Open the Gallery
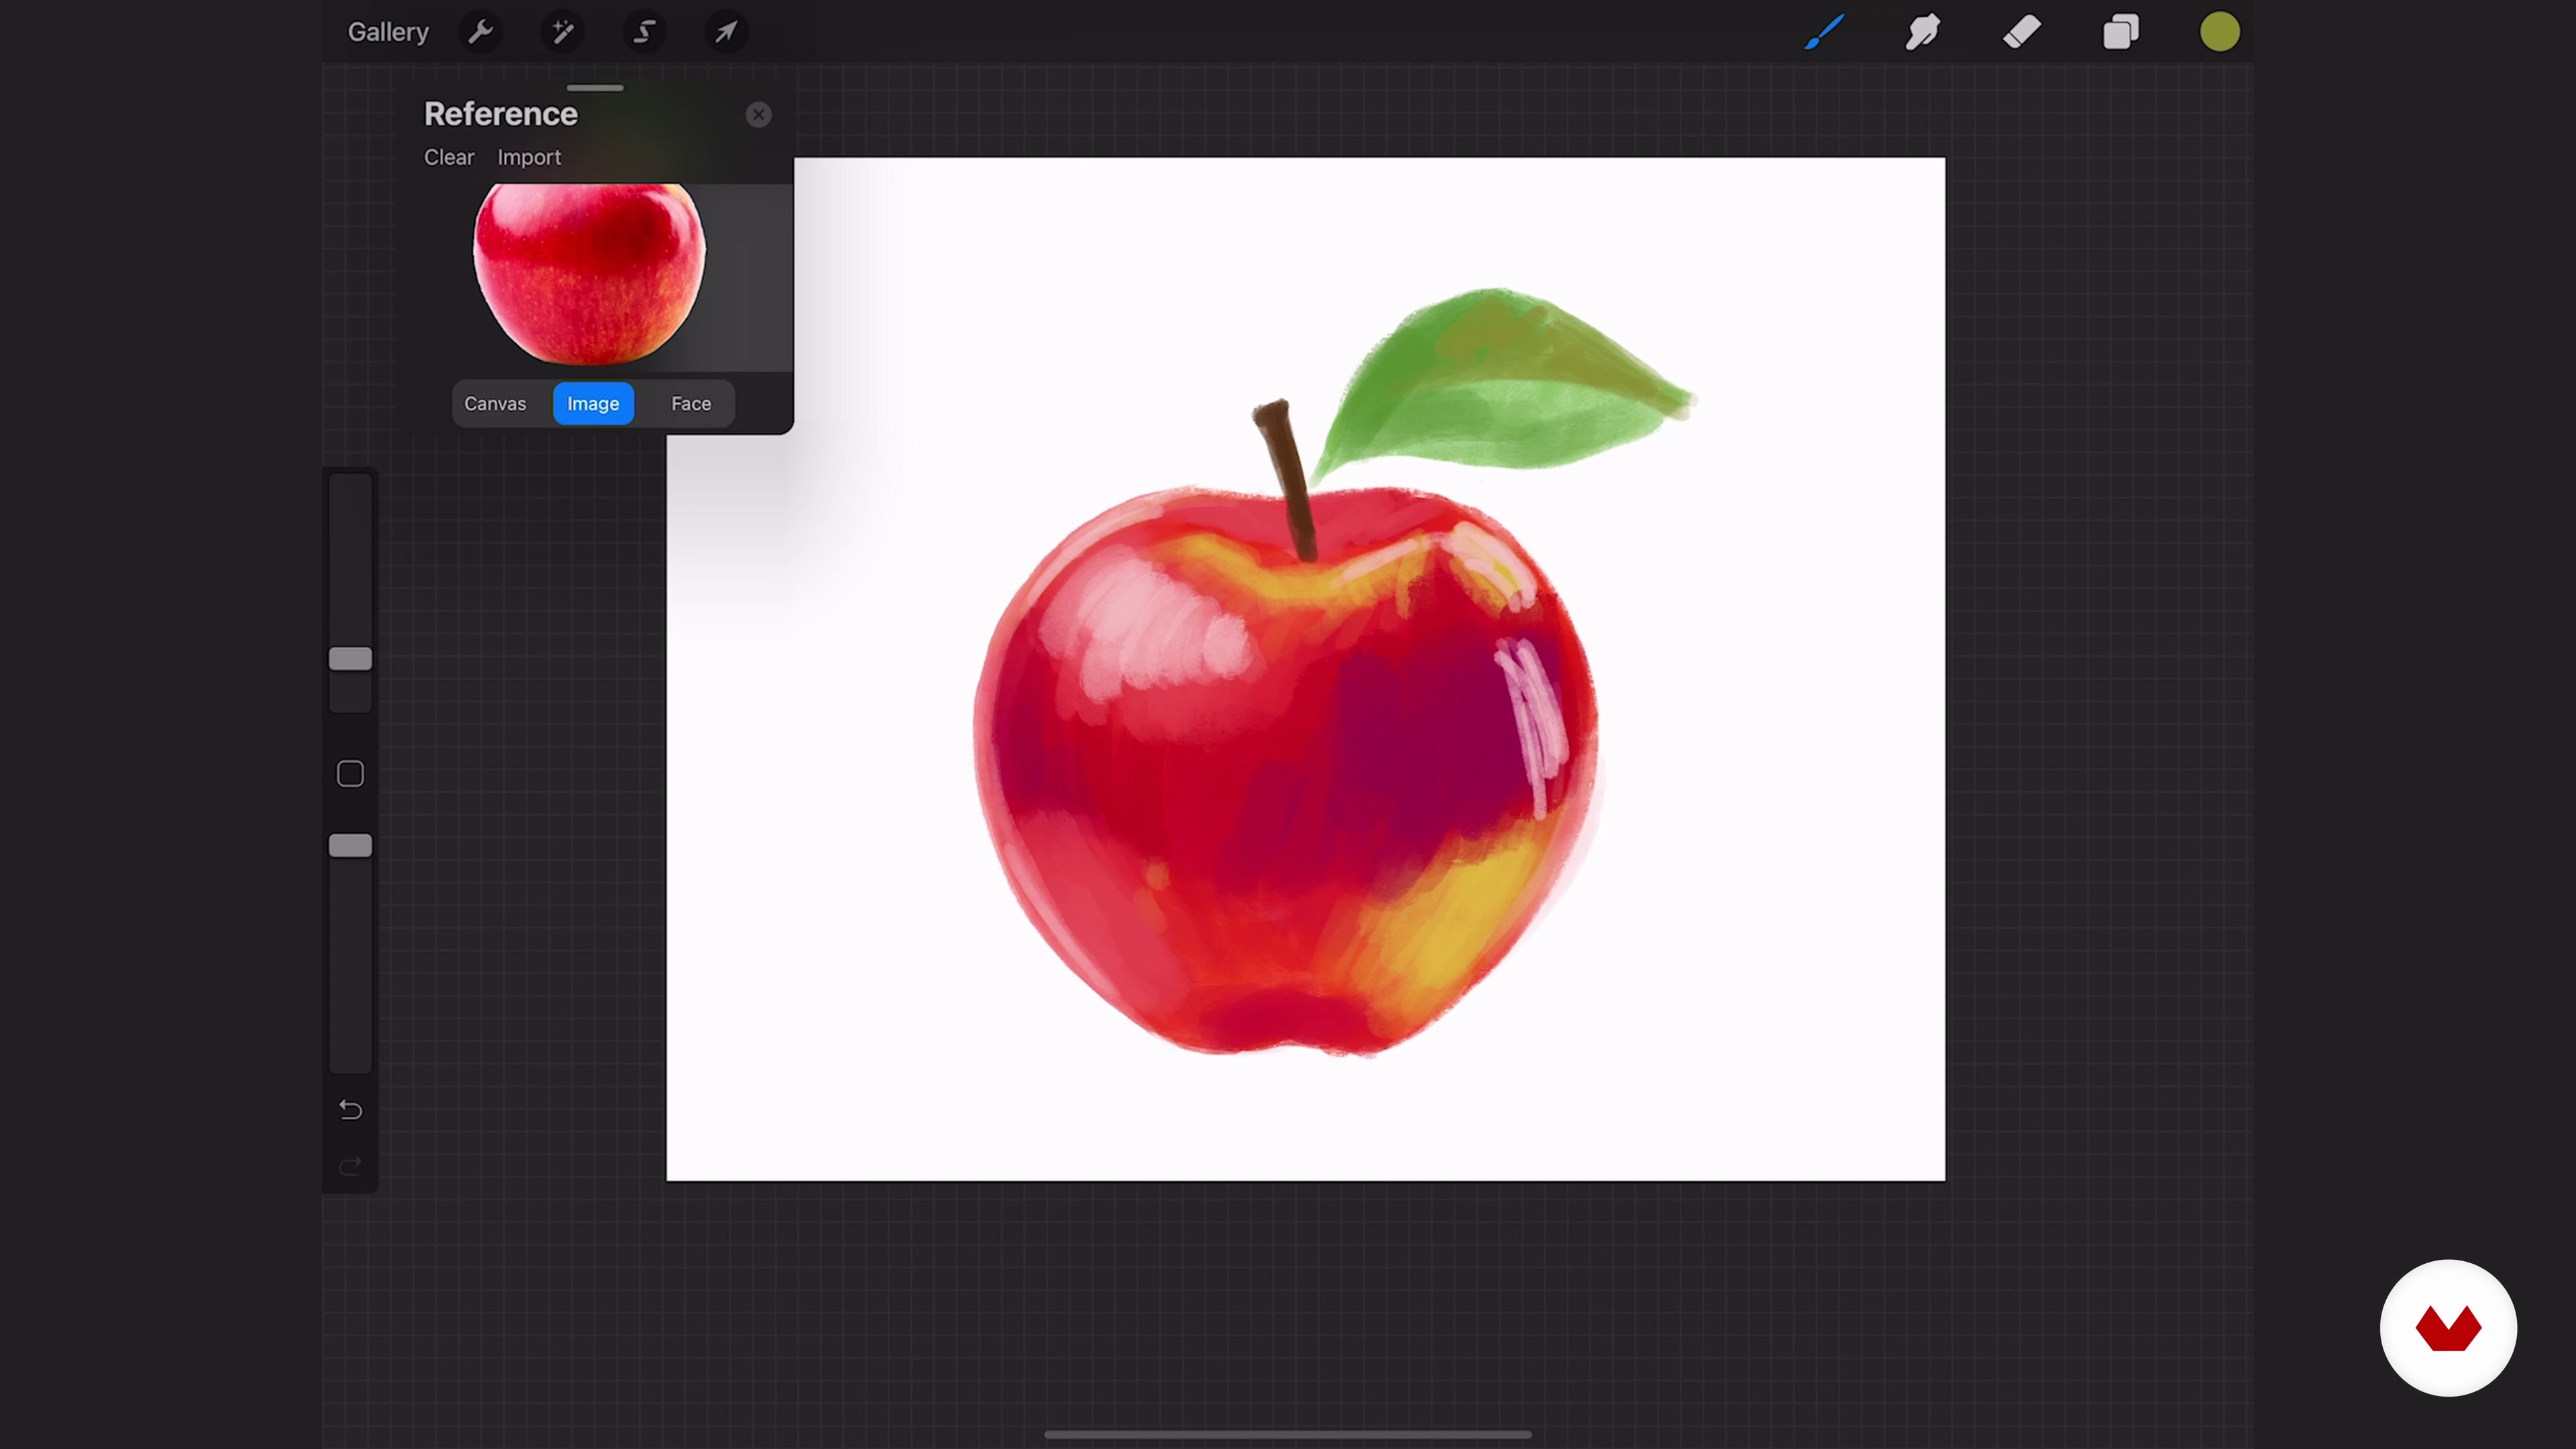 tap(388, 32)
